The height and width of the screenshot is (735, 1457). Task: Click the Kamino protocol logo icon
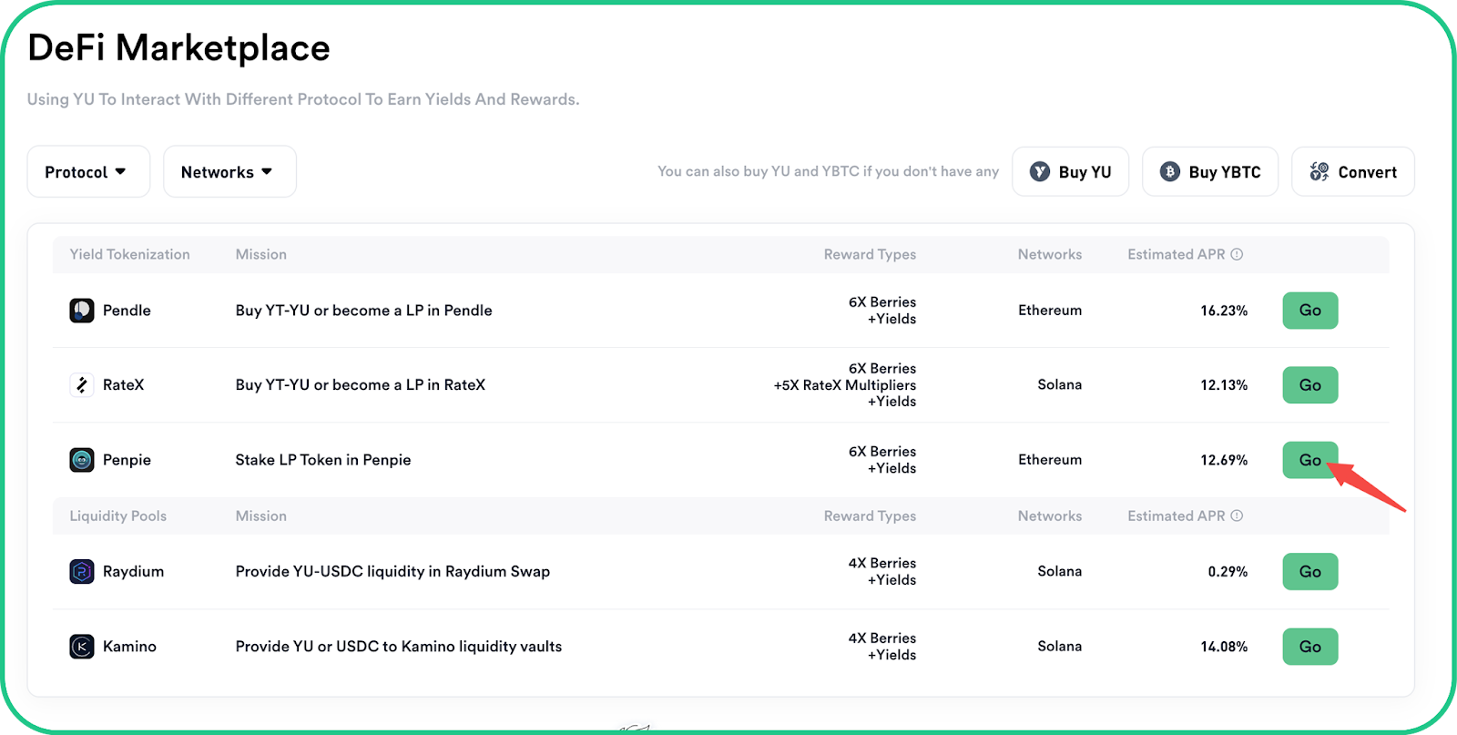tap(82, 647)
